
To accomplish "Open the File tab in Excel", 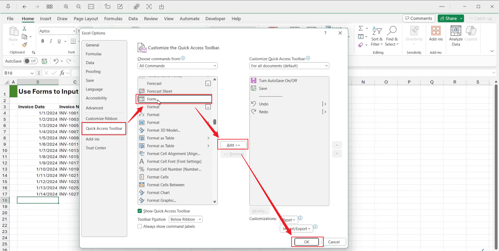I will (10, 19).
